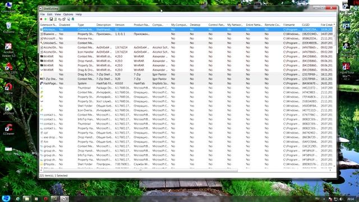Select the HashPage System row
The height and width of the screenshot is (202, 359).
click(186, 84)
